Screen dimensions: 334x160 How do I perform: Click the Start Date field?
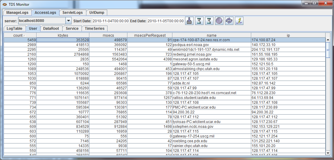click(x=110, y=21)
